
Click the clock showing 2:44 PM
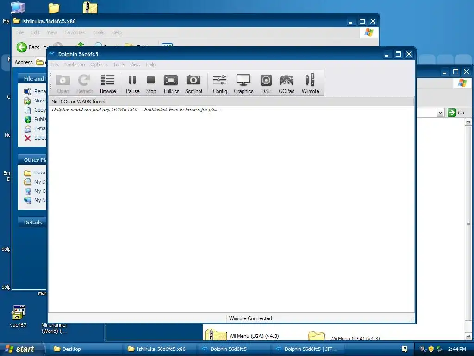[457, 349]
